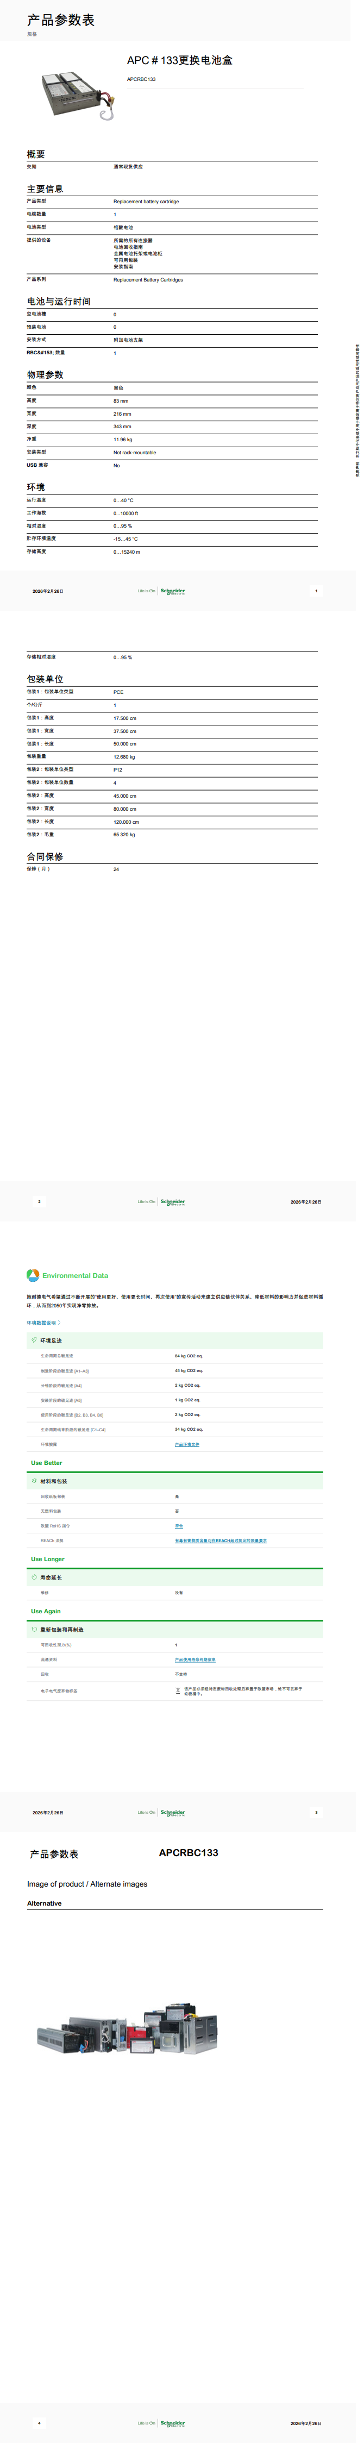Click the Use Better section heading
The image size is (364, 2443).
click(46, 1463)
